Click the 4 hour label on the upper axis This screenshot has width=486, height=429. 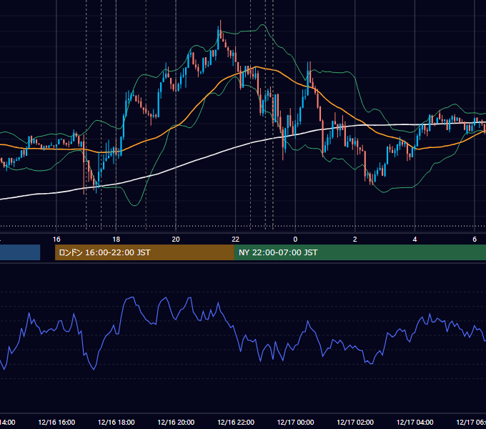point(415,240)
